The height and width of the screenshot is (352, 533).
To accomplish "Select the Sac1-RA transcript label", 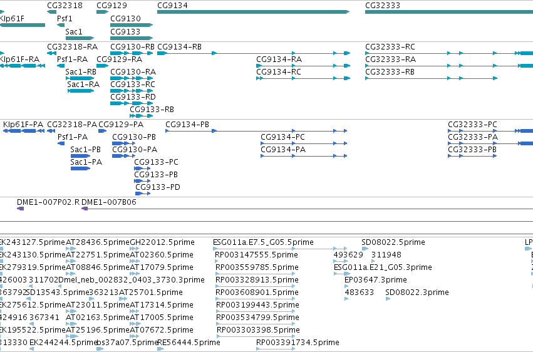I will coord(83,85).
